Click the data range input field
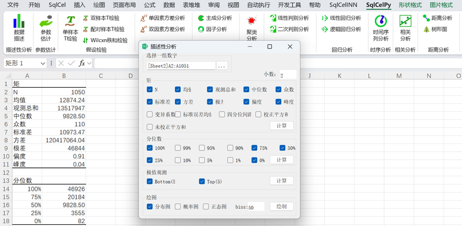The image size is (462, 226). [x=181, y=66]
